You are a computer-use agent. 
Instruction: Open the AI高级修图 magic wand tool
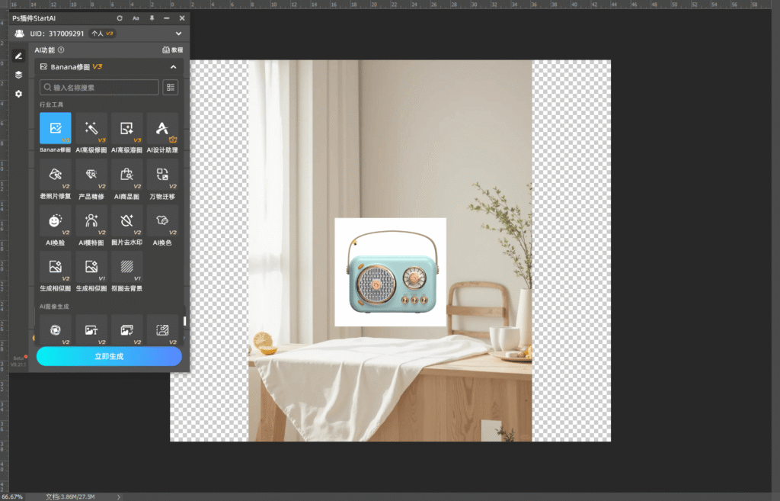[91, 128]
